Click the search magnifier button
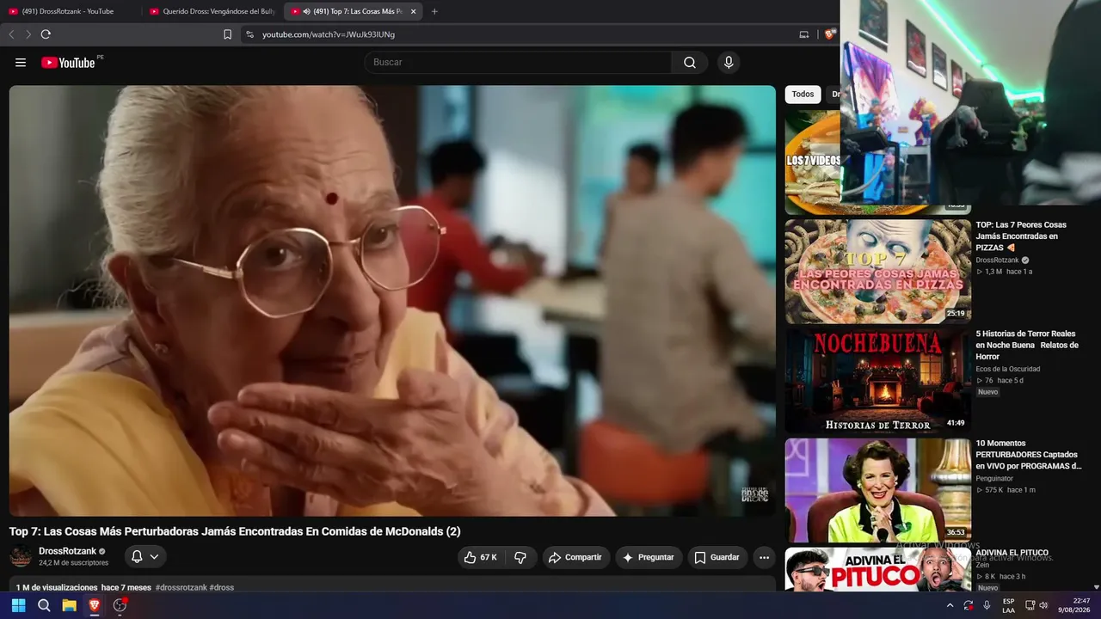The width and height of the screenshot is (1101, 619). pyautogui.click(x=690, y=63)
